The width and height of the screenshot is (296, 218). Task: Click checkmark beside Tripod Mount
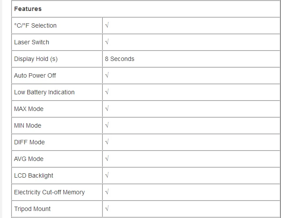pyautogui.click(x=107, y=208)
